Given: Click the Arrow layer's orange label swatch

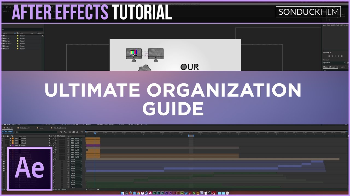Looking at the screenshot, I should [x=13, y=139].
